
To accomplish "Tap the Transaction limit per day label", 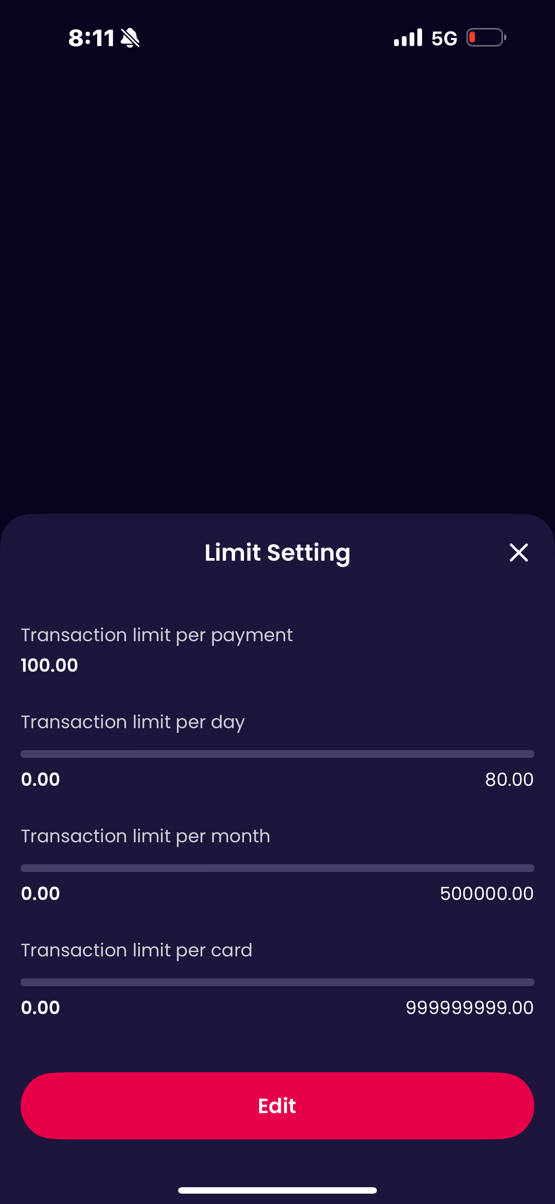I will 133,722.
